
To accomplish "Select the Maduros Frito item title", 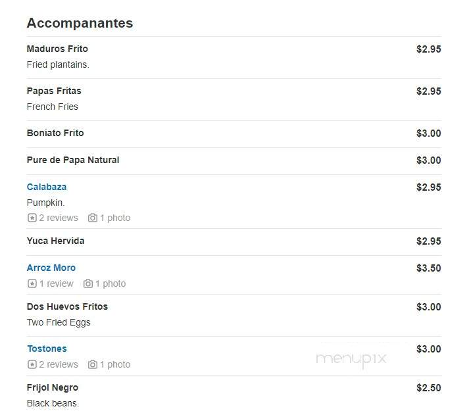I will pos(57,49).
